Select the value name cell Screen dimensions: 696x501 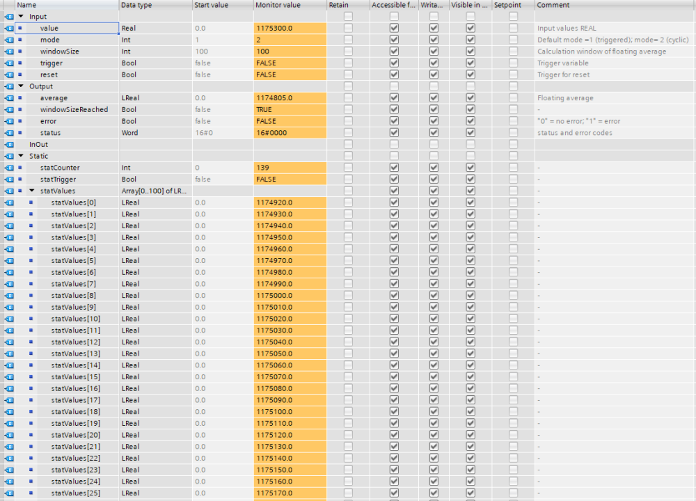(67, 28)
